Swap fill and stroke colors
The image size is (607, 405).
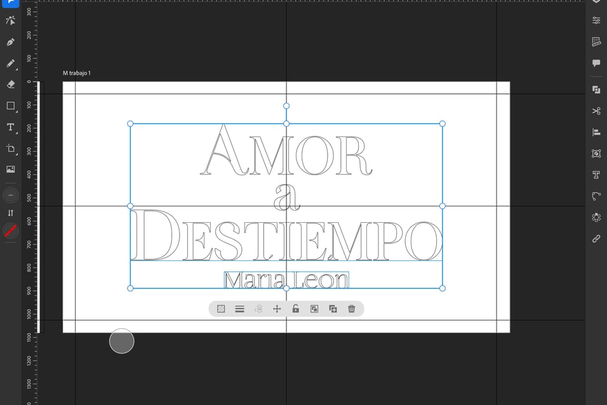(10, 213)
